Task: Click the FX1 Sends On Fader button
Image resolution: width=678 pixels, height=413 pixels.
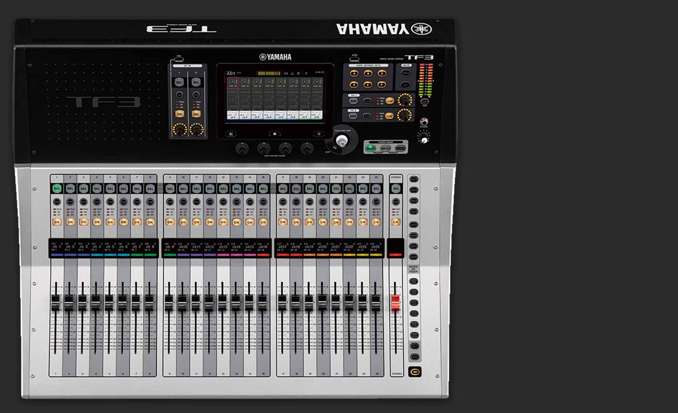Action: pyautogui.click(x=415, y=346)
